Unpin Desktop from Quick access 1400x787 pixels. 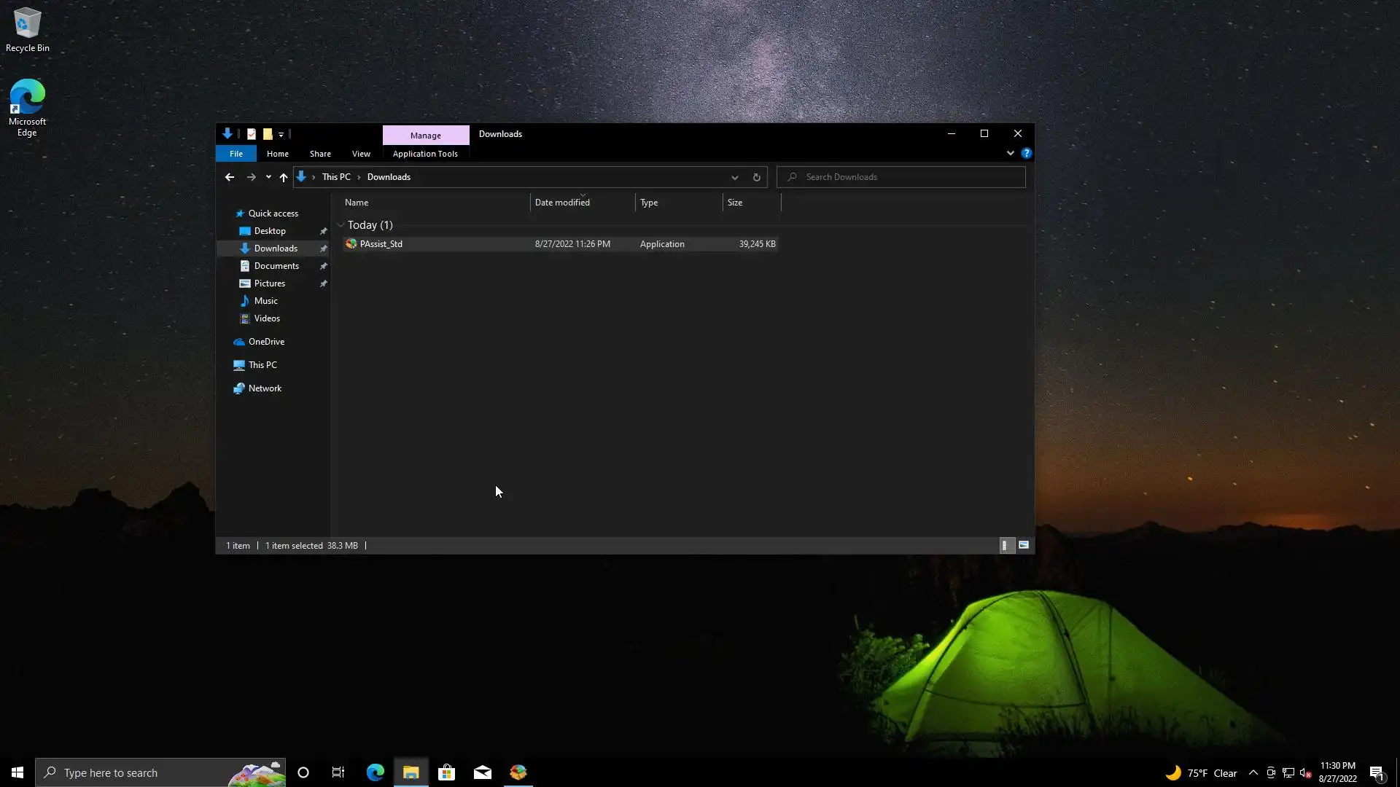click(323, 231)
